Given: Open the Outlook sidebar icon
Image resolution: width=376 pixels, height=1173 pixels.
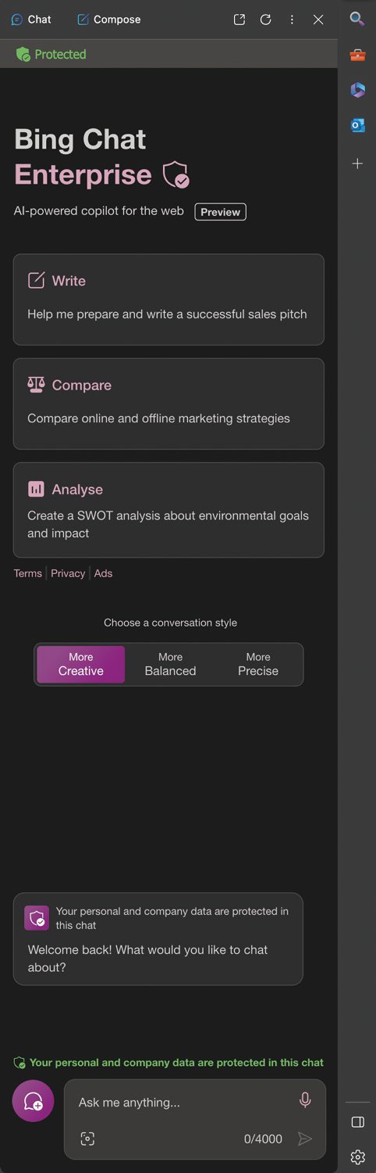Looking at the screenshot, I should [358, 125].
